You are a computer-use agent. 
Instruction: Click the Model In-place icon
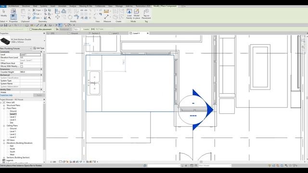pyautogui.click(x=137, y=14)
